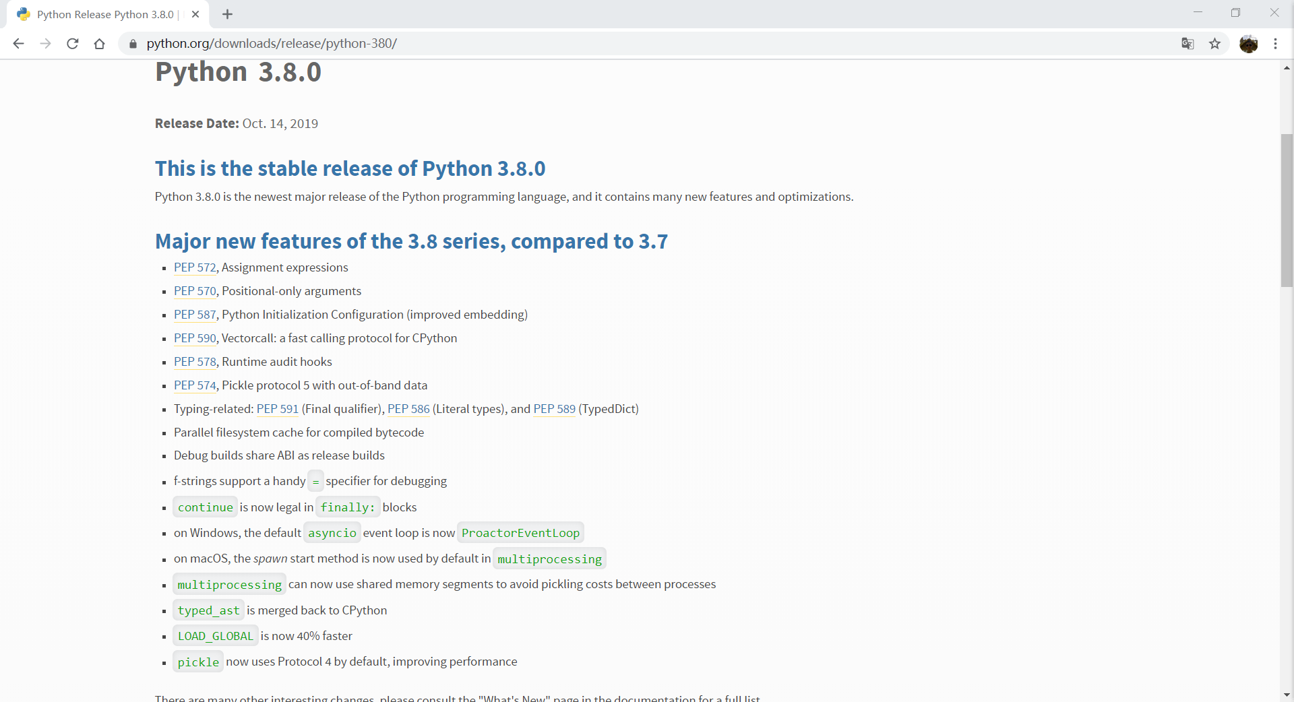1294x702 pixels.
Task: Click the home icon in the toolbar
Action: click(99, 43)
